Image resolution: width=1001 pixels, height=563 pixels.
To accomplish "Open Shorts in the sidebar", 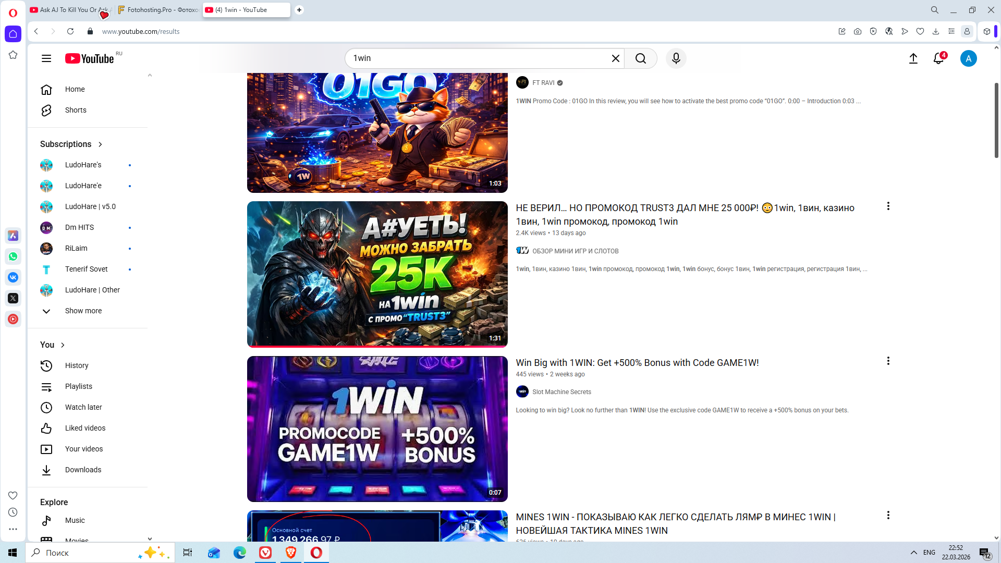I will (76, 110).
